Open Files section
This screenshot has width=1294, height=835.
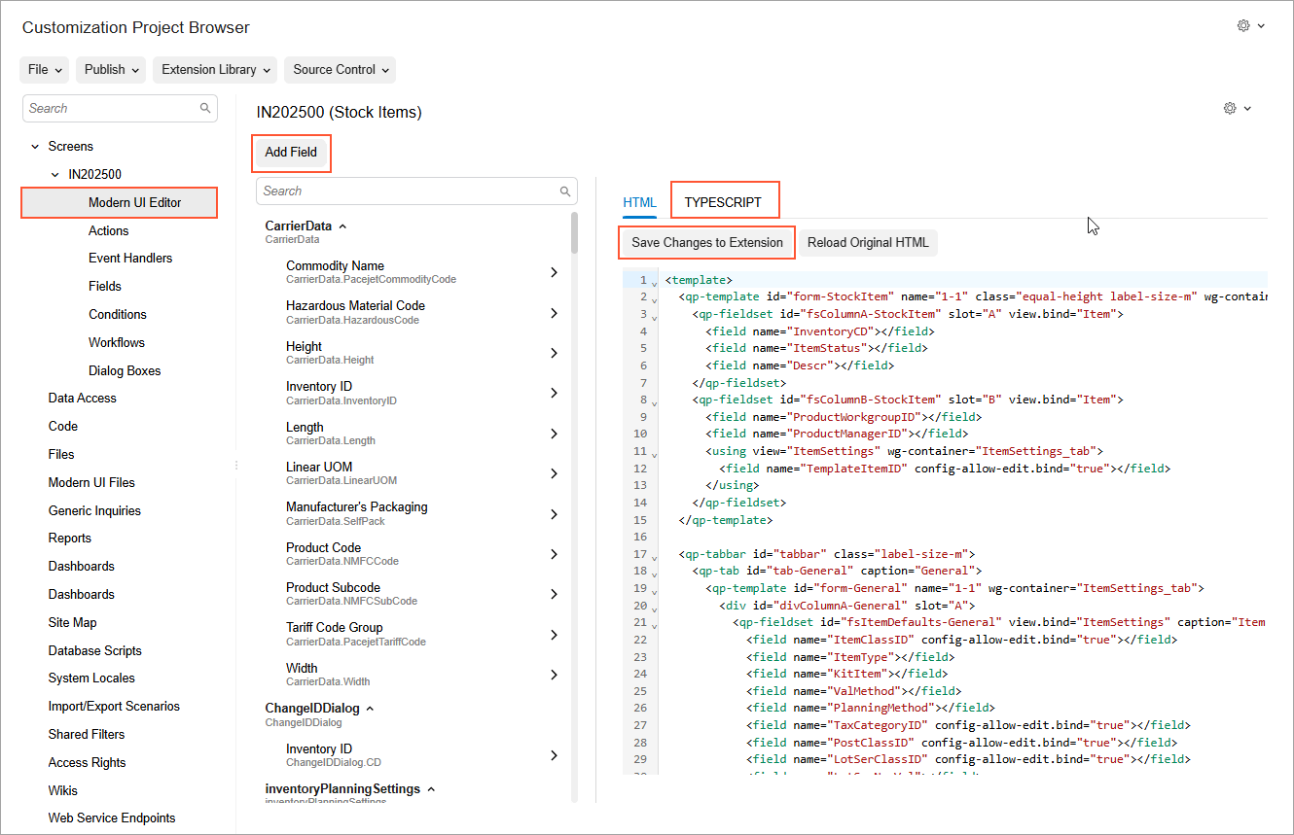(61, 455)
